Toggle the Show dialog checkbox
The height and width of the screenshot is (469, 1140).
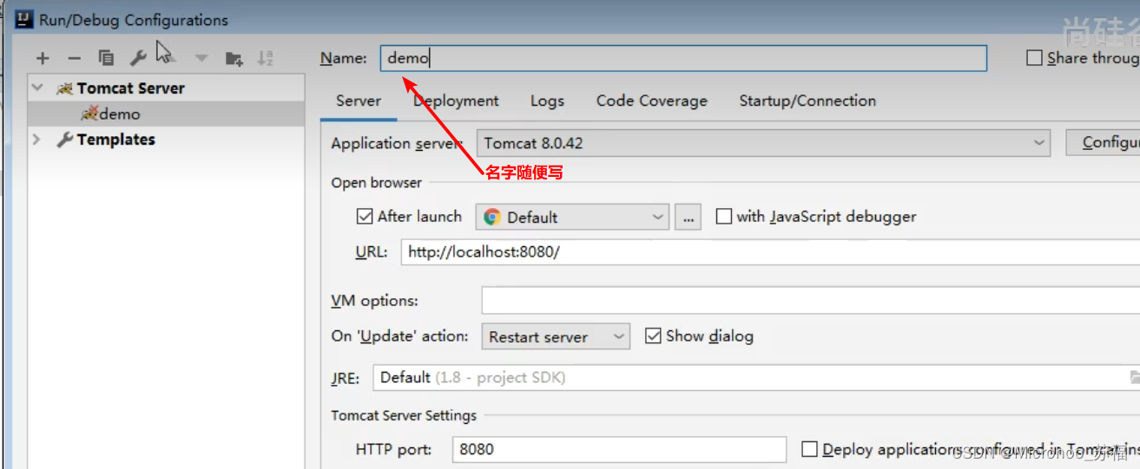653,335
